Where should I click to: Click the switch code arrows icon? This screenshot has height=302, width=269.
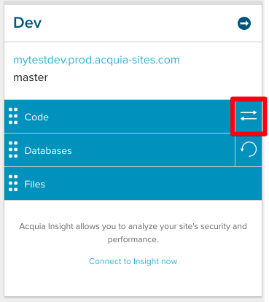249,116
